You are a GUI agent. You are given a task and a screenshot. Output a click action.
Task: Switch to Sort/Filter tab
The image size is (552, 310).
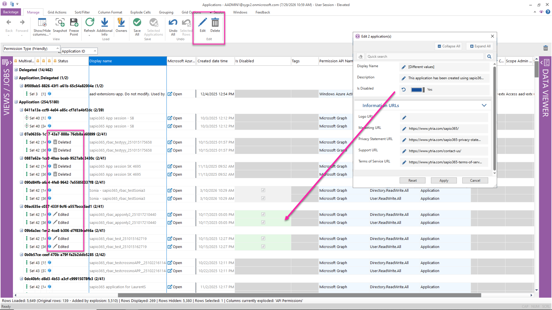[82, 12]
